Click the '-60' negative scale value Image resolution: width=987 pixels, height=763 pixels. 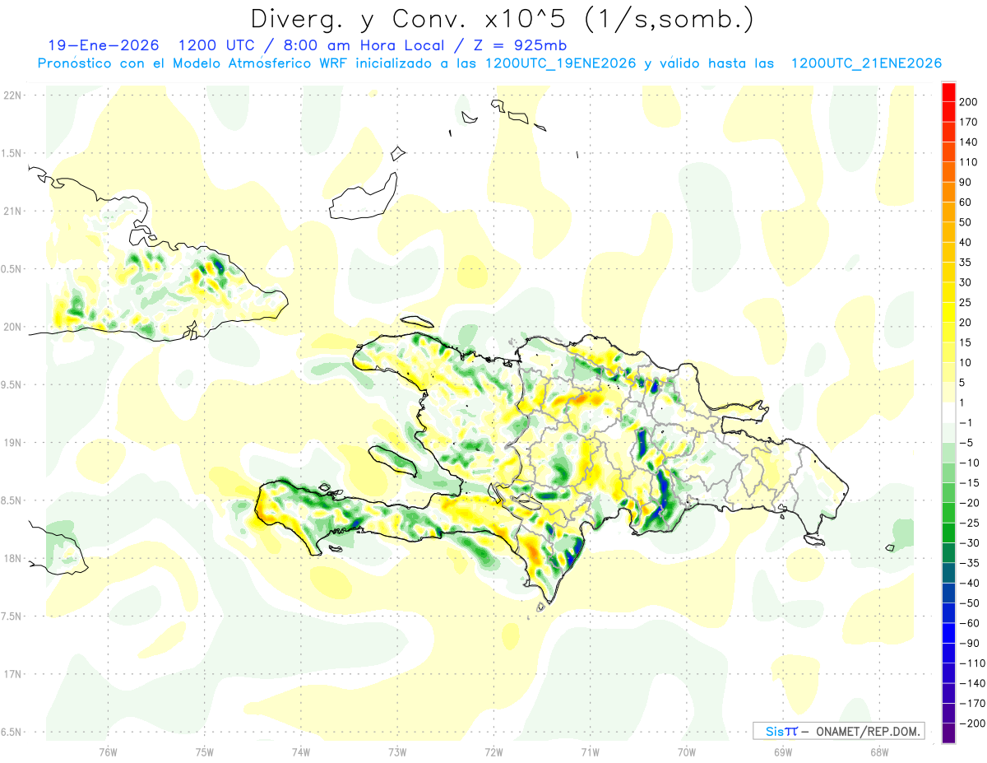tap(970, 623)
